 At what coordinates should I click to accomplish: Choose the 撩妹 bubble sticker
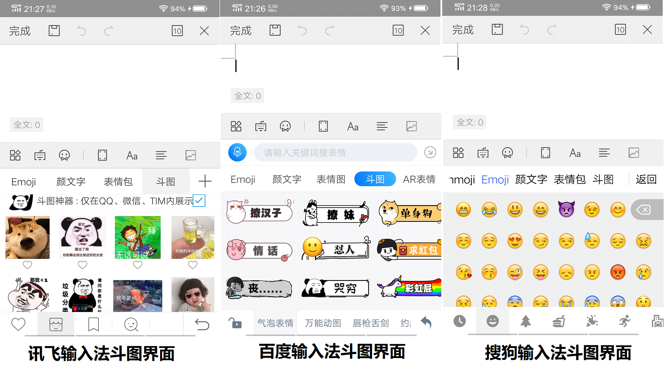336,213
